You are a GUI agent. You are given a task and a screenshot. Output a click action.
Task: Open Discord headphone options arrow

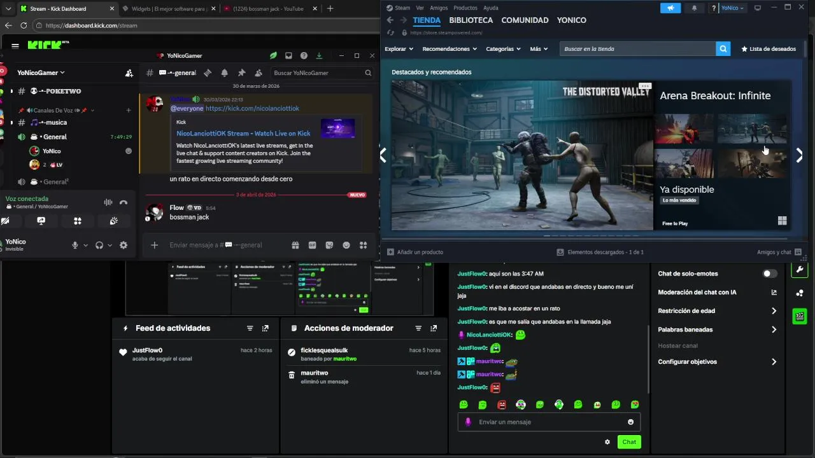tap(110, 245)
